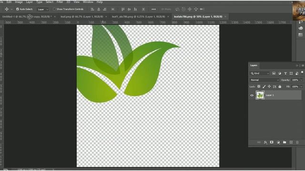
Task: Lock all padlock icon
Action: click(x=280, y=86)
